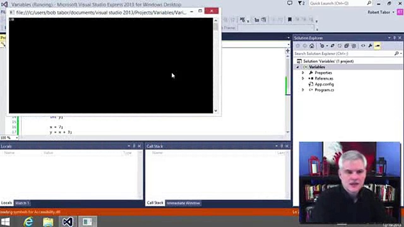404x227 pixels.
Task: Open the notifications flag icon
Action: tap(301, 3)
